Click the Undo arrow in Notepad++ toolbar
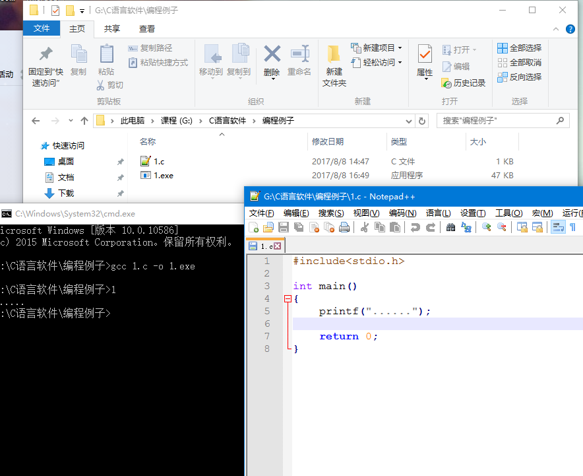The width and height of the screenshot is (583, 476). pyautogui.click(x=415, y=227)
